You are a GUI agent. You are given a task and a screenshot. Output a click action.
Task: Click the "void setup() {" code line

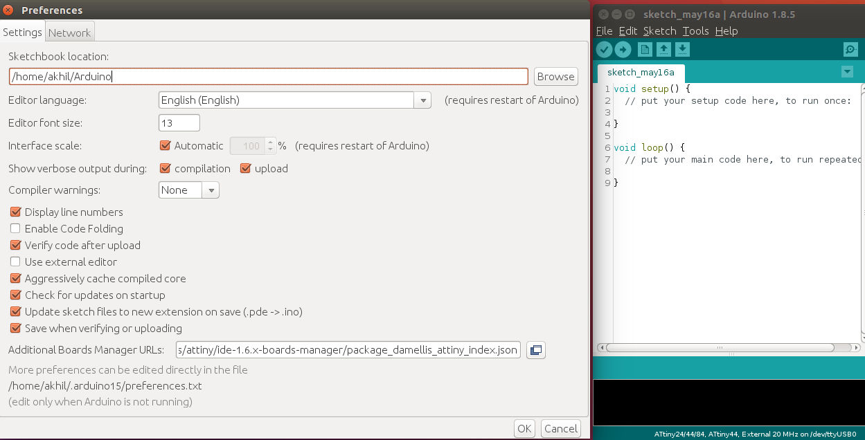click(x=652, y=89)
